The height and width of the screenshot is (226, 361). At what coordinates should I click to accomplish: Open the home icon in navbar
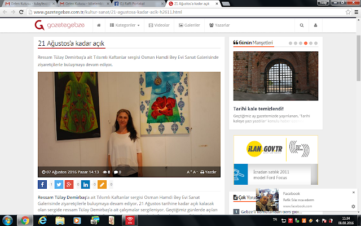99,25
